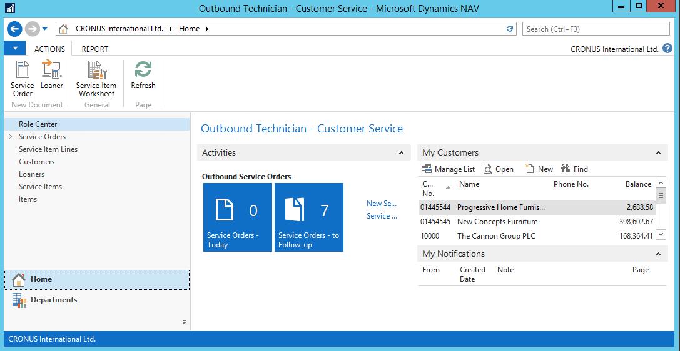Open Service Item Lines list

48,149
